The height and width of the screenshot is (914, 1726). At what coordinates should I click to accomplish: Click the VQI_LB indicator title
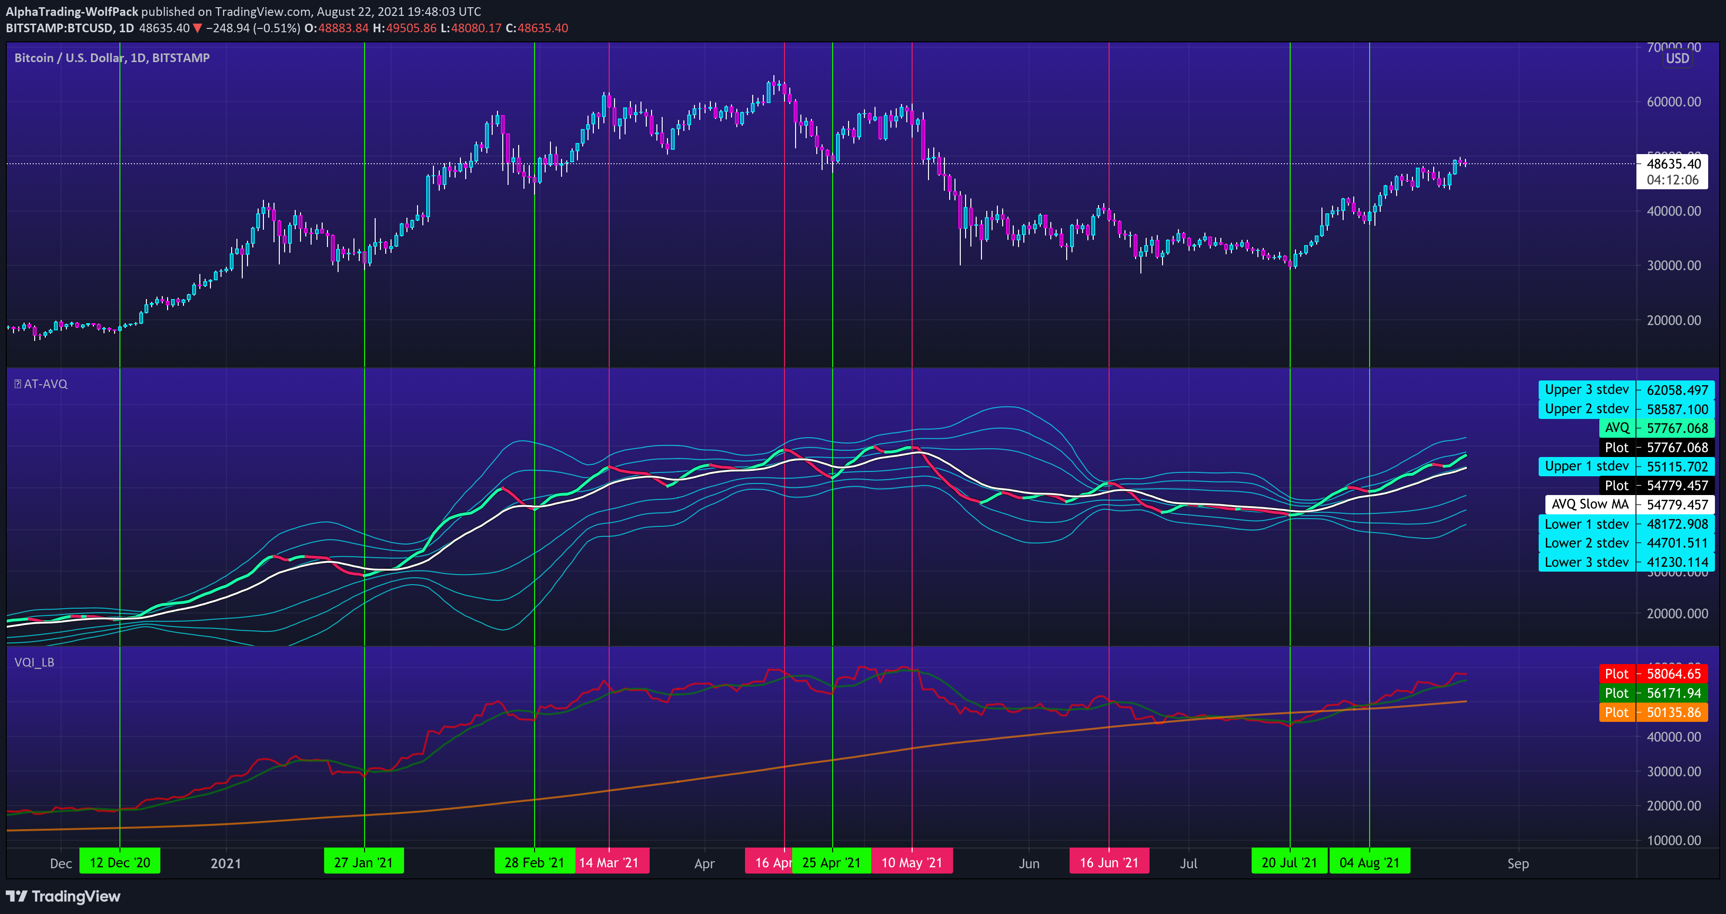[34, 662]
